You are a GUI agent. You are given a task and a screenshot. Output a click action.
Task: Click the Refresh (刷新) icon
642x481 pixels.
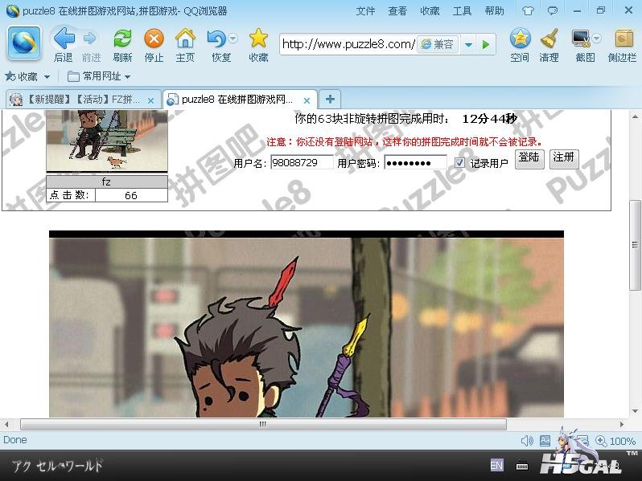122,39
